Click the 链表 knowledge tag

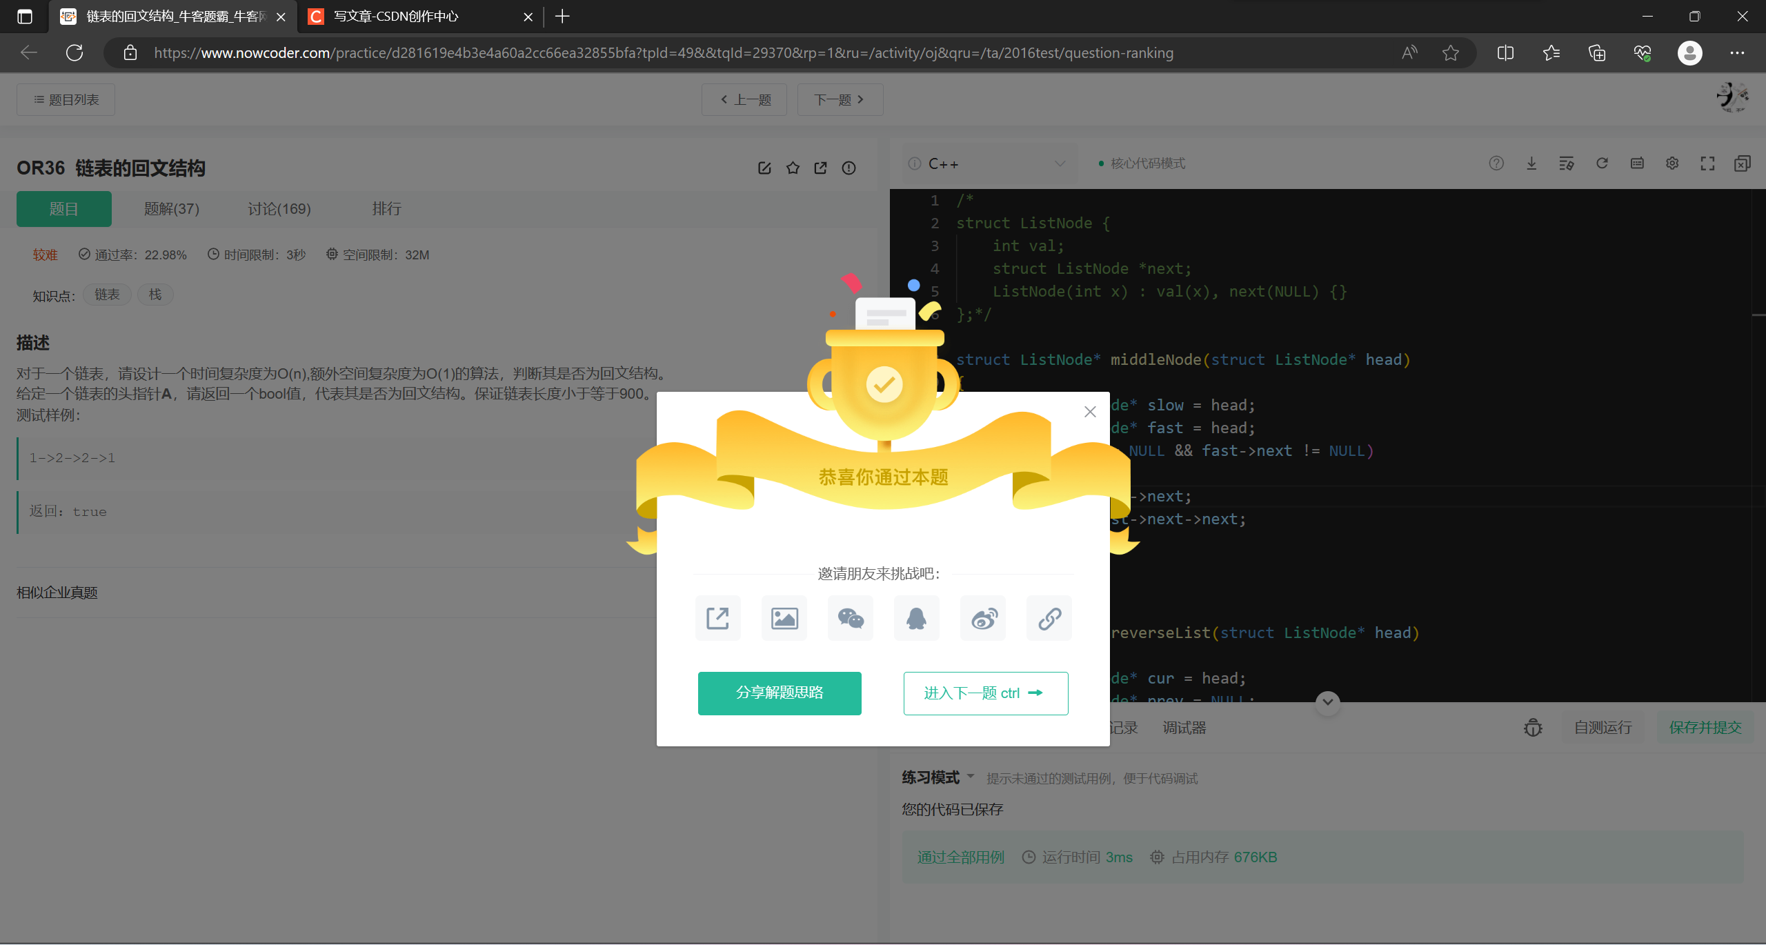107,295
